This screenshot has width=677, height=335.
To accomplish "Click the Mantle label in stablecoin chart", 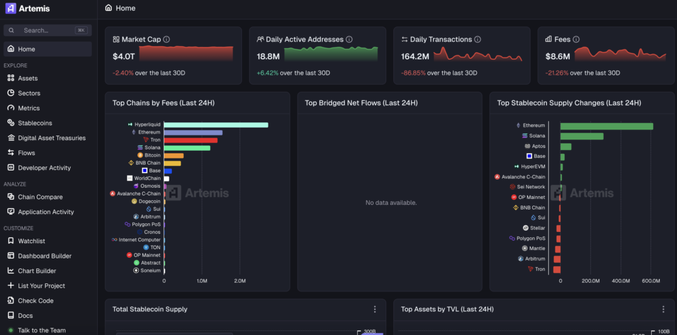I will pos(537,248).
